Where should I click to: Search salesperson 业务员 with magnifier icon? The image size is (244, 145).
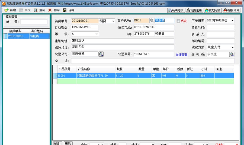coord(232,54)
